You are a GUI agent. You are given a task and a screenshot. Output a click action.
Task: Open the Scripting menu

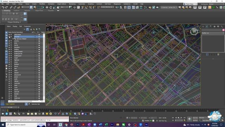(91, 4)
